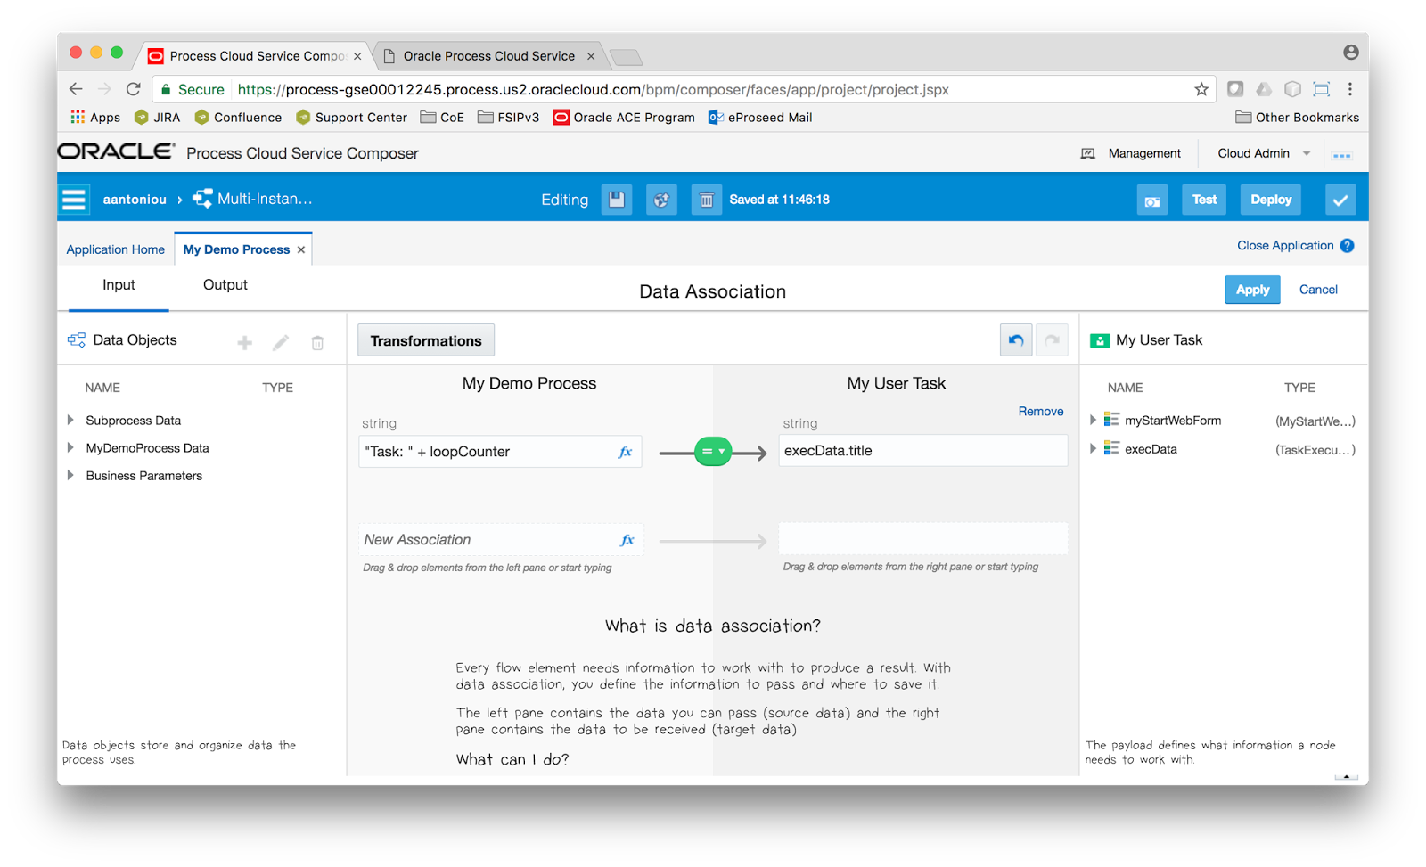Select the Process Cloud Service Composer browser tab

click(x=257, y=56)
